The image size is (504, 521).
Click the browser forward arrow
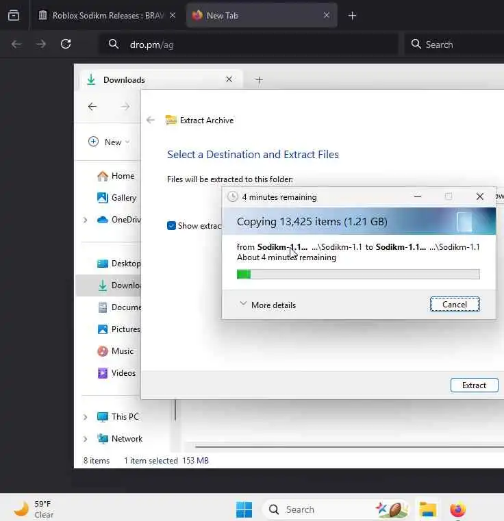pyautogui.click(x=41, y=44)
